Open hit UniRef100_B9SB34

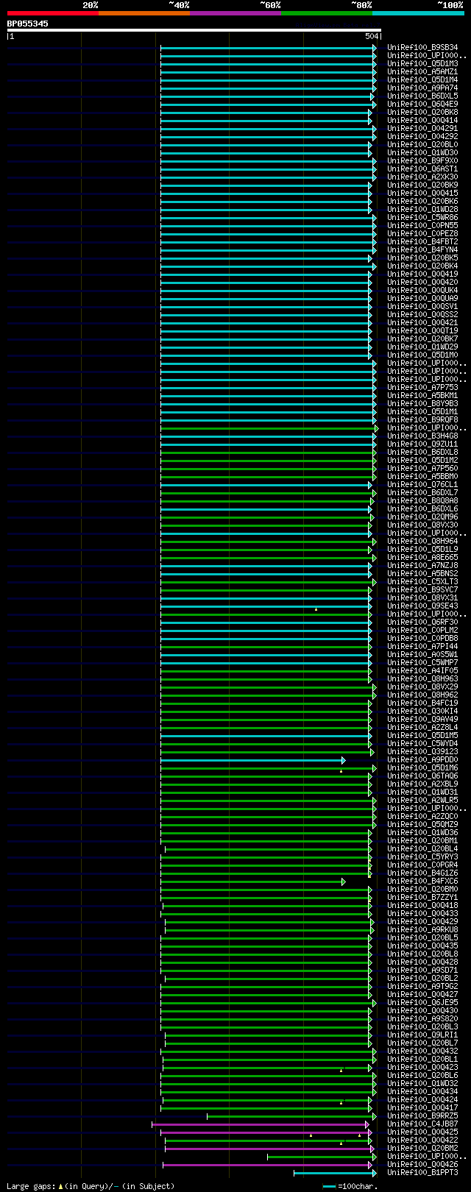click(422, 48)
